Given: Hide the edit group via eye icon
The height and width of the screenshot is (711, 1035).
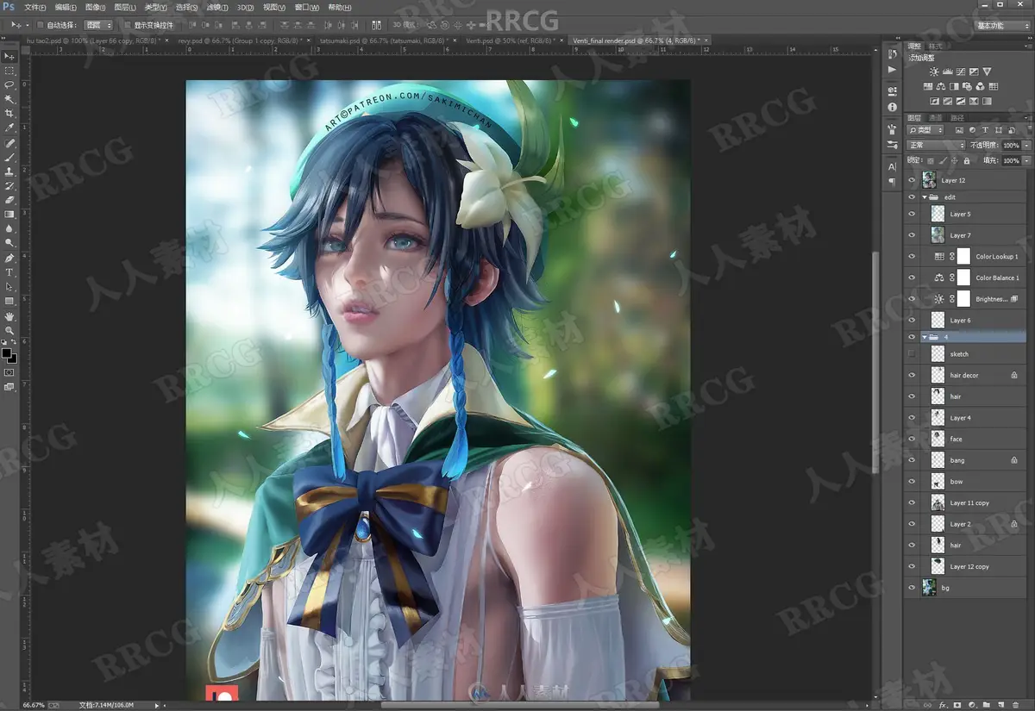Looking at the screenshot, I should coord(912,197).
